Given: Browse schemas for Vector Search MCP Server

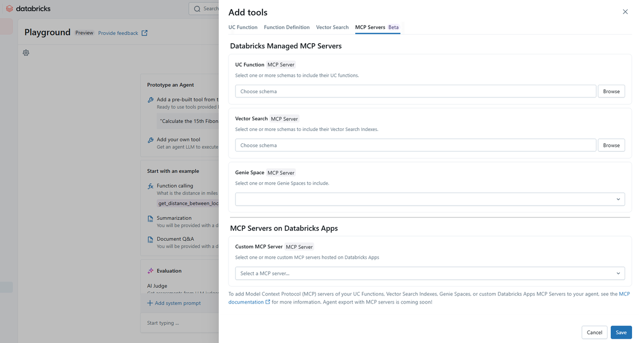Looking at the screenshot, I should [611, 145].
